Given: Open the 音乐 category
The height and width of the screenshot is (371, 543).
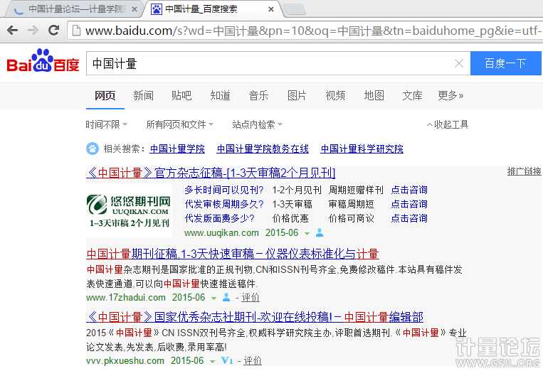Looking at the screenshot, I should [x=258, y=95].
